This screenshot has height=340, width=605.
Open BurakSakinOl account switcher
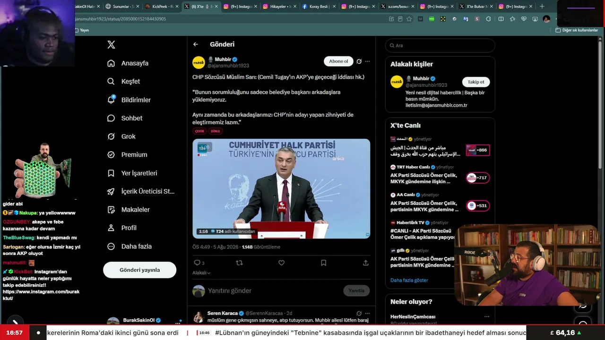[144, 321]
